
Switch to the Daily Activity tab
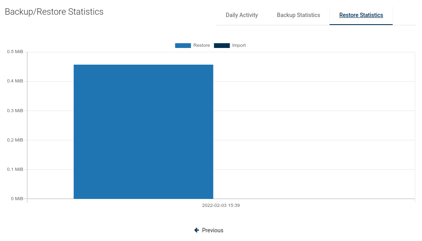pyautogui.click(x=242, y=15)
